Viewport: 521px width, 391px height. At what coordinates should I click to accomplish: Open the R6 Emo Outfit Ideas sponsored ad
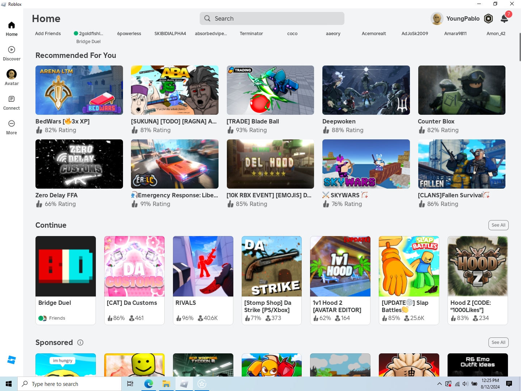pyautogui.click(x=478, y=365)
